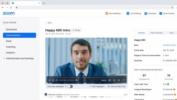Switch to the Audio Transcript tab
Screen dimensions: 177x100
click(156, 33)
